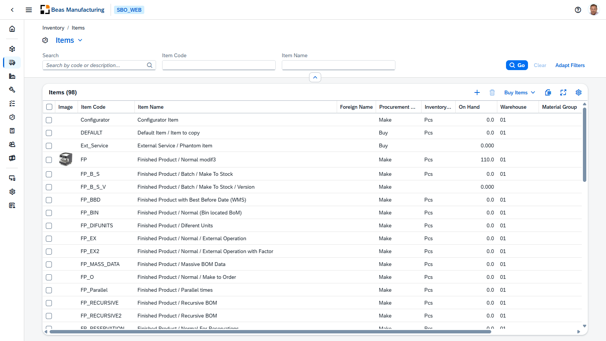
Task: Check the FP_EX2 row checkbox
Action: (x=49, y=252)
